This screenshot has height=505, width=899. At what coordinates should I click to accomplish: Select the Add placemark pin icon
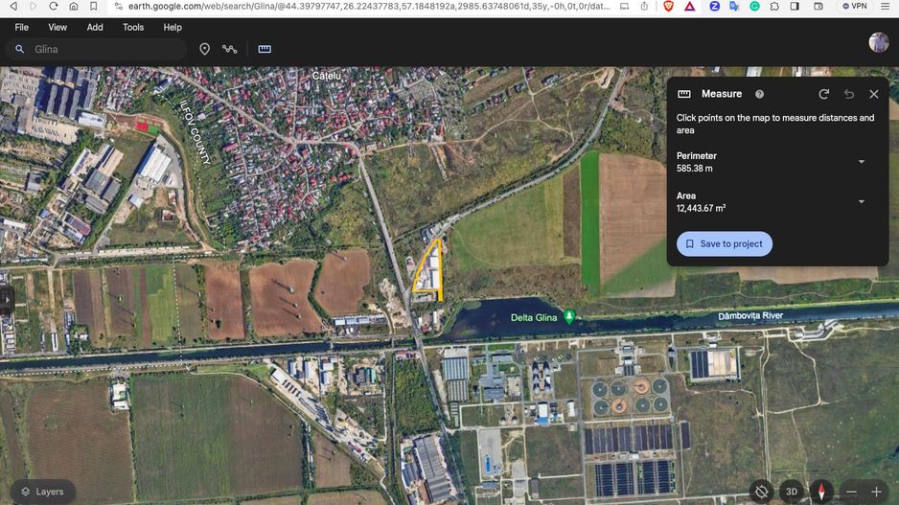click(x=205, y=49)
